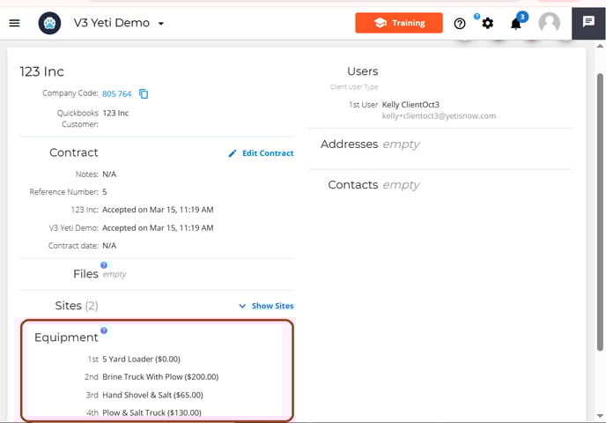Viewport: 606px width, 423px height.
Task: Click Edit Contract link
Action: (268, 153)
